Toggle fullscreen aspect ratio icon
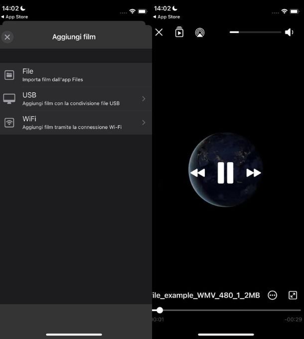 coord(293,295)
